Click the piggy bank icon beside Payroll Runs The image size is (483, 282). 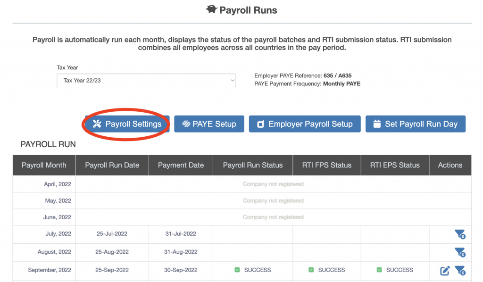(211, 10)
